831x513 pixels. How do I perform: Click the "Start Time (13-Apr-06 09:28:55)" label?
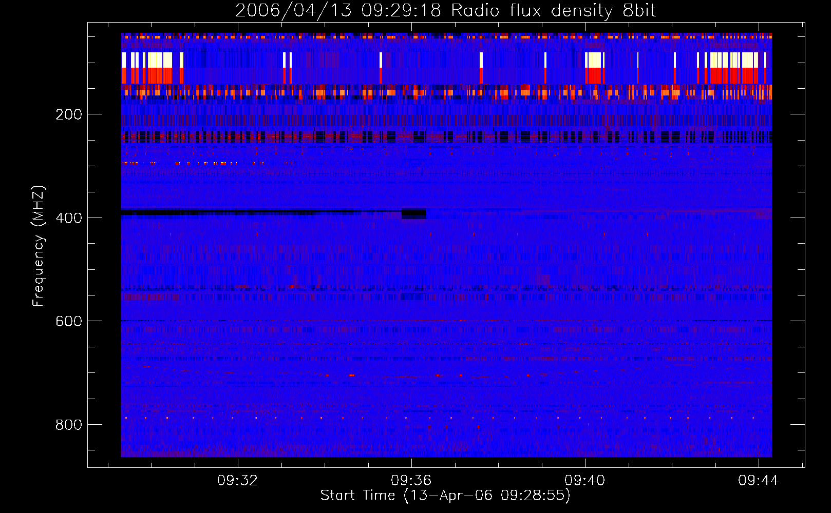pos(445,496)
